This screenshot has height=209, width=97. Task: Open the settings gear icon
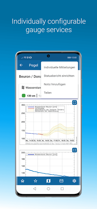[x=74, y=181]
